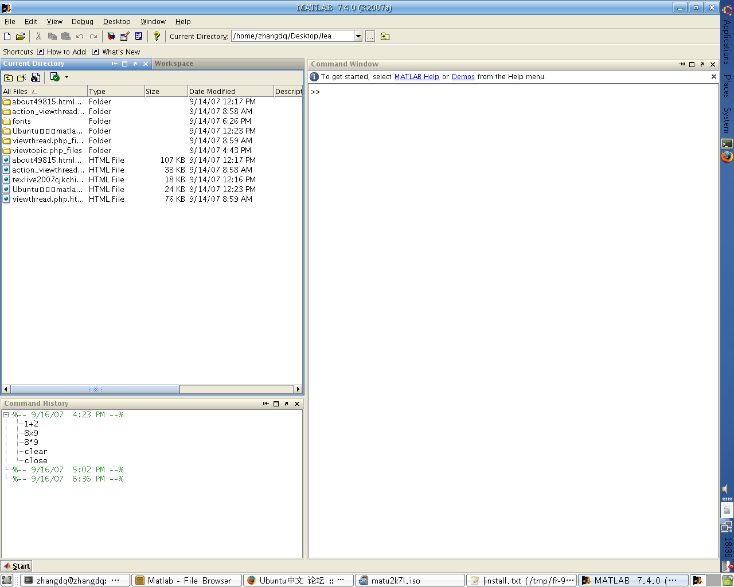Dismiss the getting started info bar
Image resolution: width=734 pixels, height=587 pixels.
pyautogui.click(x=714, y=76)
